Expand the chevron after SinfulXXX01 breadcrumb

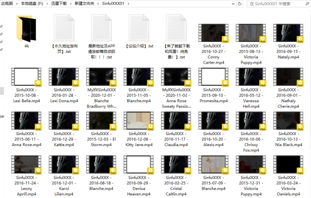coord(129,3)
